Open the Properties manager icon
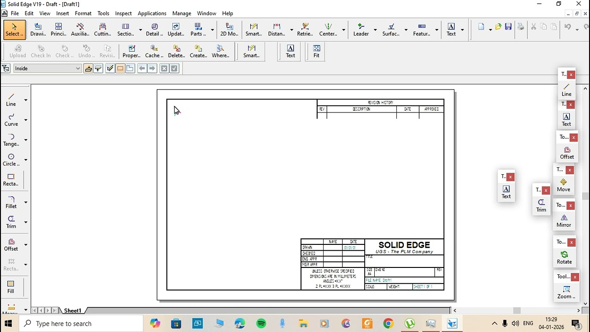 point(131,51)
